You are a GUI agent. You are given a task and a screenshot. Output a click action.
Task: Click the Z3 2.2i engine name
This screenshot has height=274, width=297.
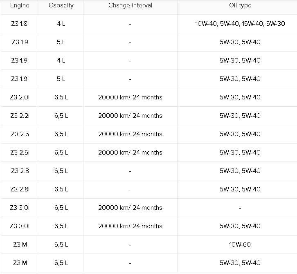click(20, 116)
